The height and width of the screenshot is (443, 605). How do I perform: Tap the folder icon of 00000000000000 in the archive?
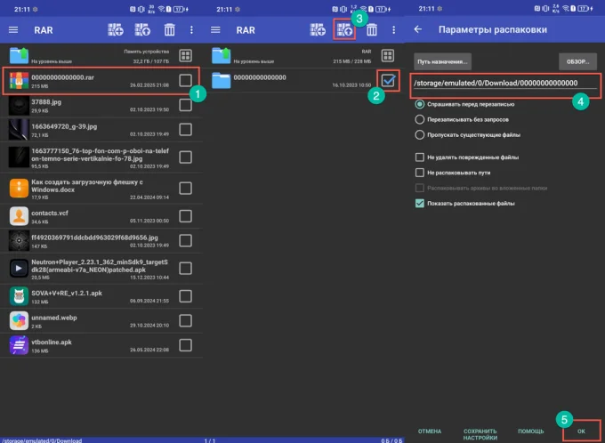221,81
